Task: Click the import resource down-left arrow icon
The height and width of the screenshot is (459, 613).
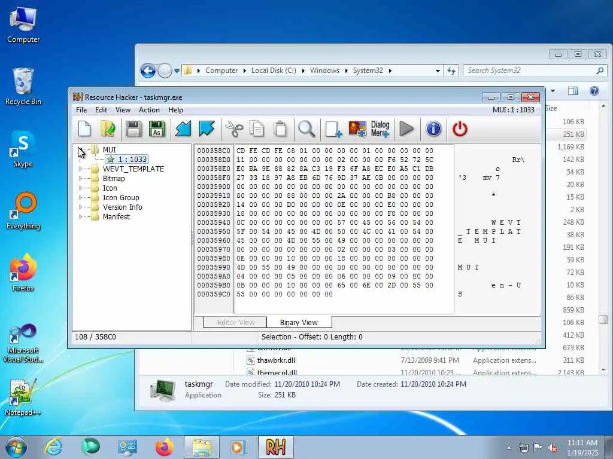Action: [183, 129]
